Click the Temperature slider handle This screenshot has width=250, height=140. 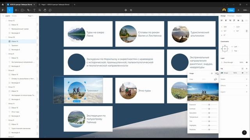pyautogui.click(x=209, y=117)
